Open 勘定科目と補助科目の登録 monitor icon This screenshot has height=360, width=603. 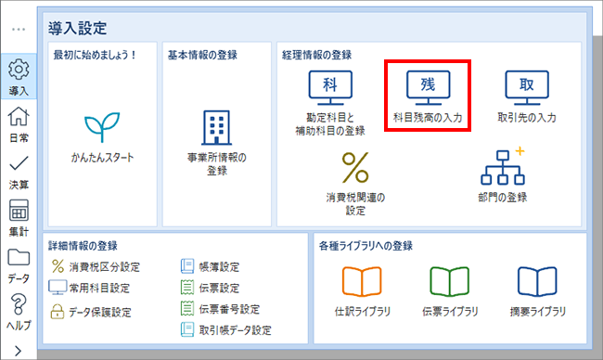330,88
